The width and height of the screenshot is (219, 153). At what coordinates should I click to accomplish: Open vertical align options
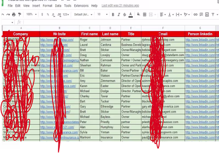pyautogui.click(x=171, y=15)
